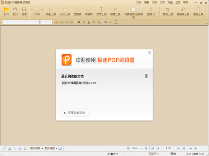Expand the formatting toolbar overflow arrow
Viewport: 209px width, 156px height.
[x=207, y=23]
